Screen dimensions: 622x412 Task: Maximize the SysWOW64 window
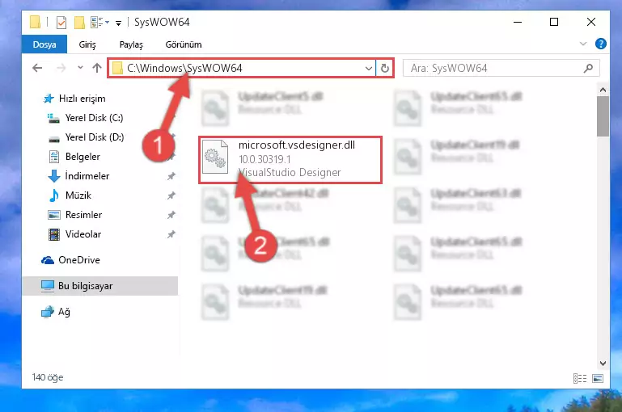tap(554, 22)
